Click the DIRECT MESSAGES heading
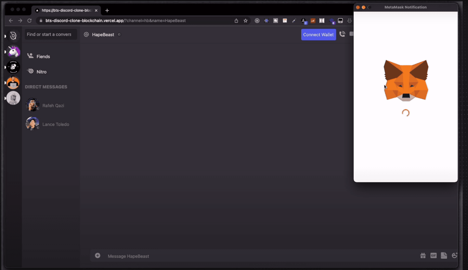Screen dimensions: 468x270 [46, 87]
